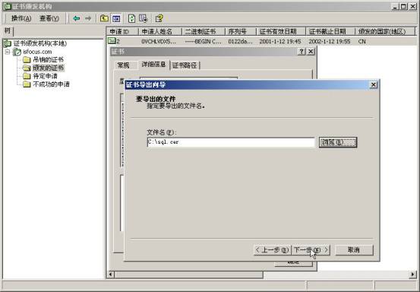Select the CN country cell
This screenshot has height=292, width=420.
[x=362, y=42]
